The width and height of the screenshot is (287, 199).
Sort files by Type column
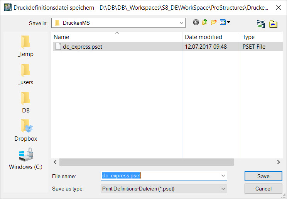click(262, 37)
